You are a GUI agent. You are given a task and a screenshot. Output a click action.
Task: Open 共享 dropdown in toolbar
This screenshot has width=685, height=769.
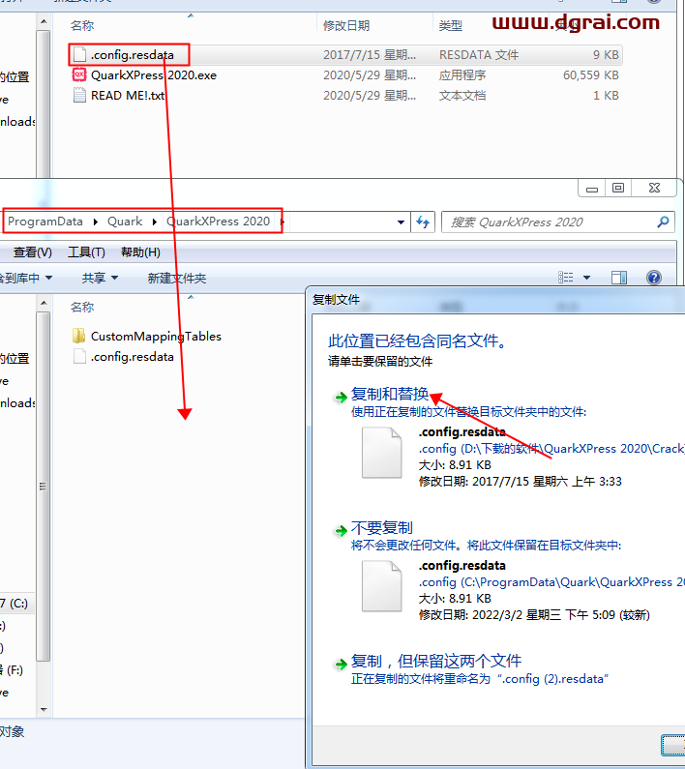click(100, 278)
